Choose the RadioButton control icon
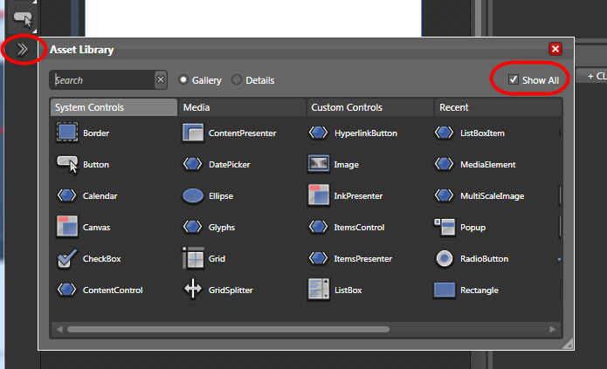 pyautogui.click(x=445, y=258)
